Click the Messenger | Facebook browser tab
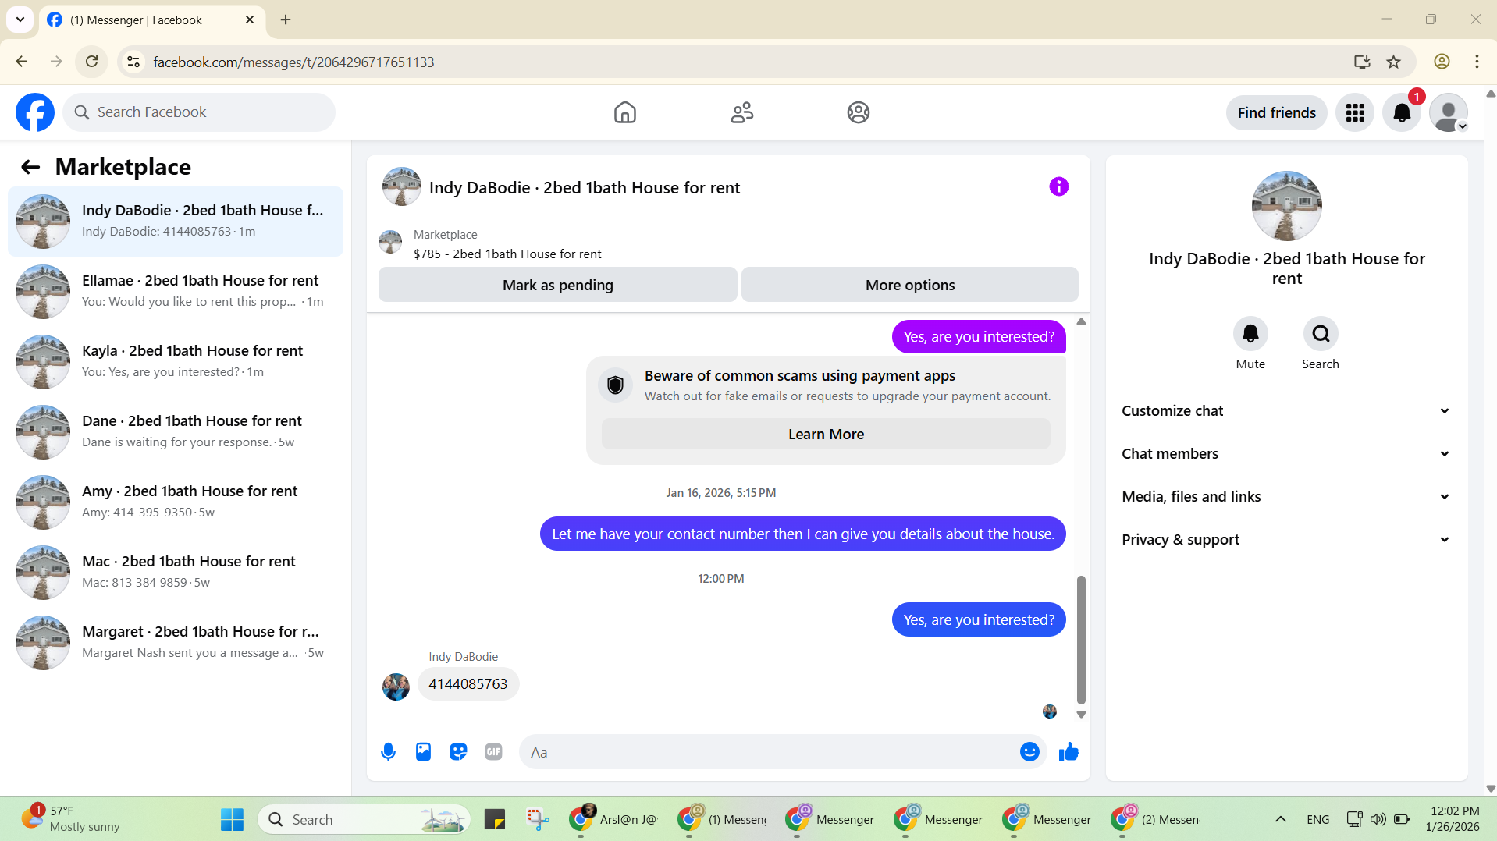This screenshot has height=841, width=1497. (152, 20)
